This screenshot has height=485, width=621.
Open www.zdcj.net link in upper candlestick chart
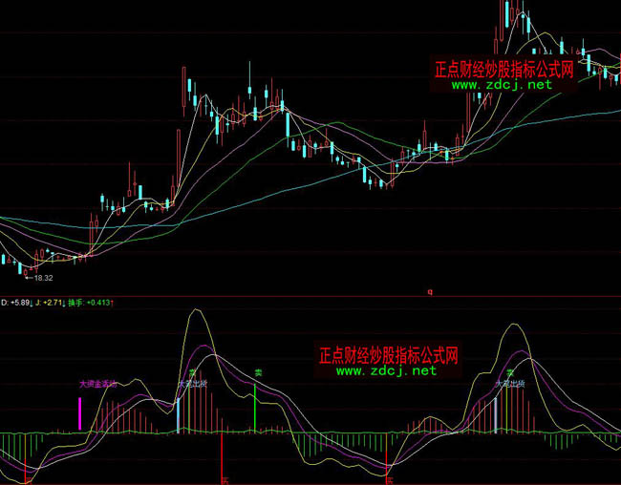501,84
